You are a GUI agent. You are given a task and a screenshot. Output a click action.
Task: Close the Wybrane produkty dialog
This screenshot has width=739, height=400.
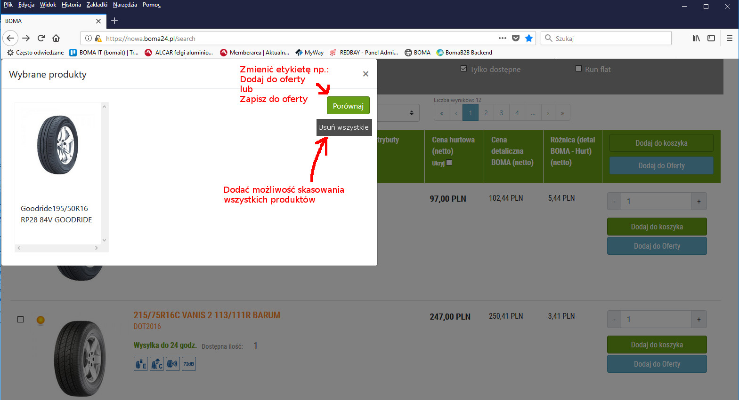365,74
